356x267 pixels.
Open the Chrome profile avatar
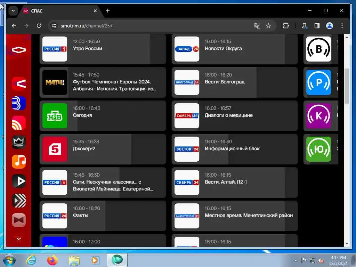click(330, 26)
